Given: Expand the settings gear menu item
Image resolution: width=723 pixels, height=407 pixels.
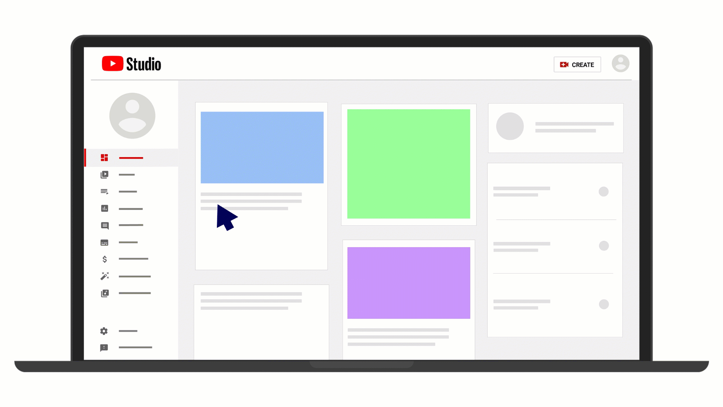Looking at the screenshot, I should pyautogui.click(x=104, y=330).
